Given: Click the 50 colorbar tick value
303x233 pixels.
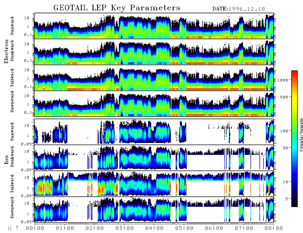Looking at the screenshot, I should (x=285, y=148).
